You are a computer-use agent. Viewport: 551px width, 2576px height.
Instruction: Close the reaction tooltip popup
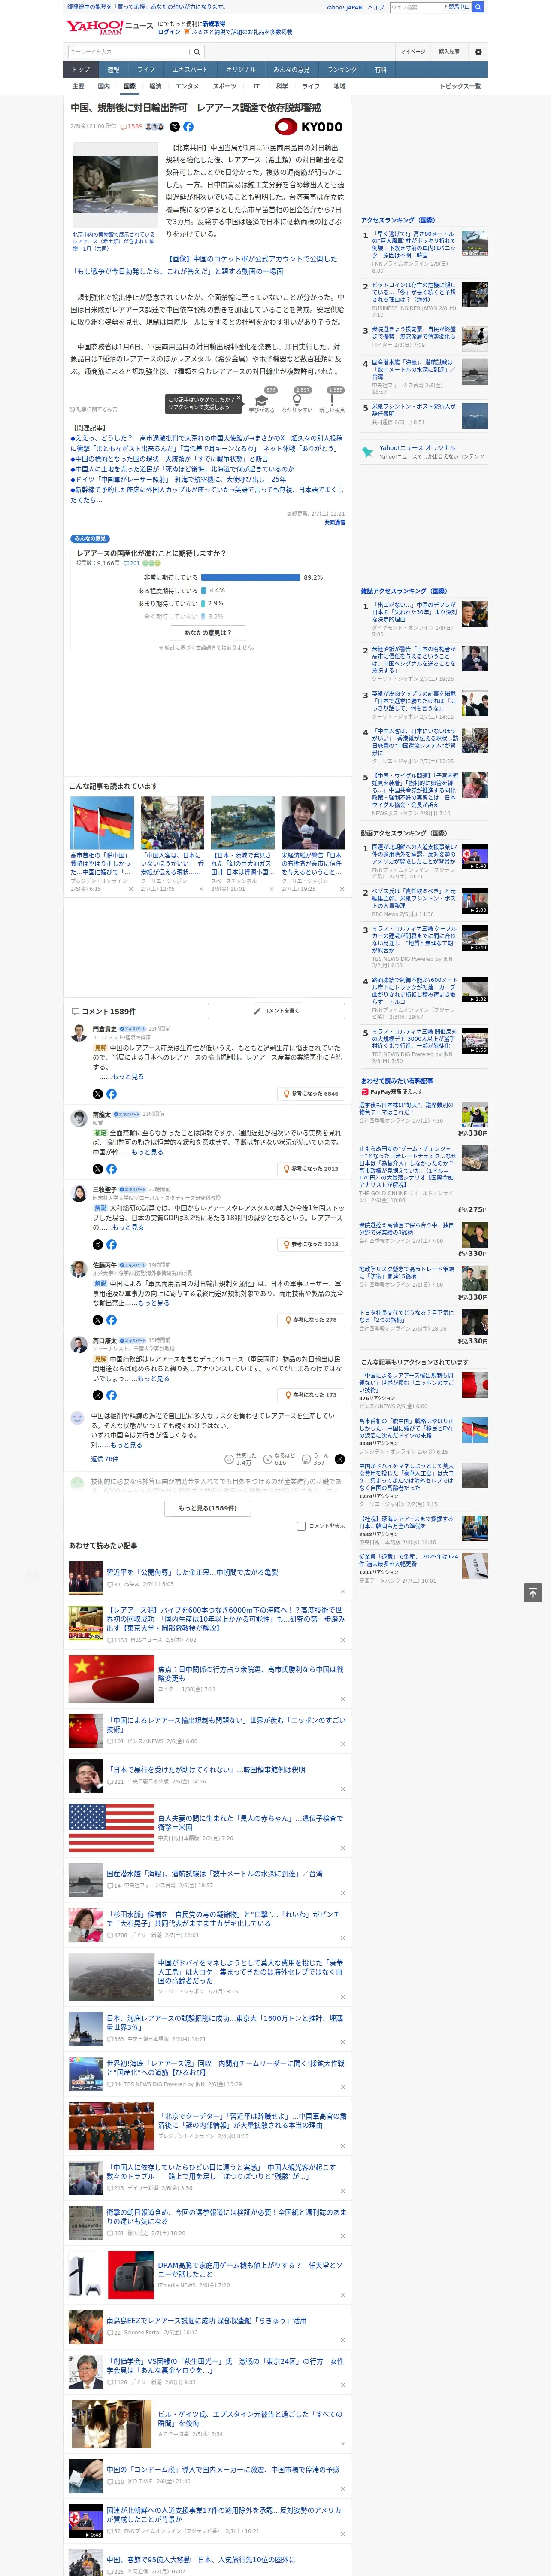coord(238,397)
